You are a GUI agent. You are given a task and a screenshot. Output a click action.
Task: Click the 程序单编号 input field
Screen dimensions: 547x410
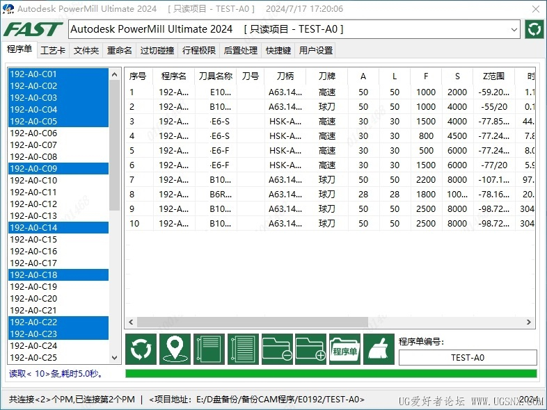coord(468,358)
